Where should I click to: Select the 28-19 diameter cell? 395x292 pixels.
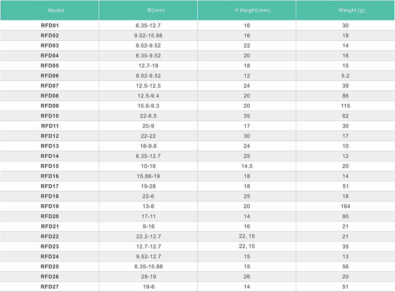[x=148, y=277]
